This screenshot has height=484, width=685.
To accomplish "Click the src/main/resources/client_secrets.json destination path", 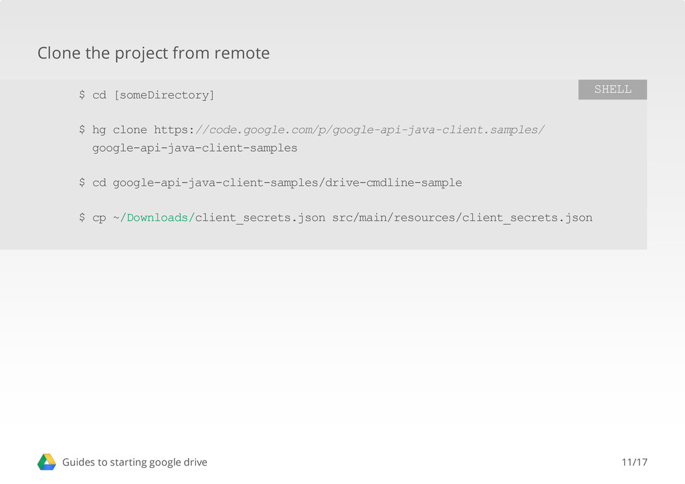I will click(462, 218).
